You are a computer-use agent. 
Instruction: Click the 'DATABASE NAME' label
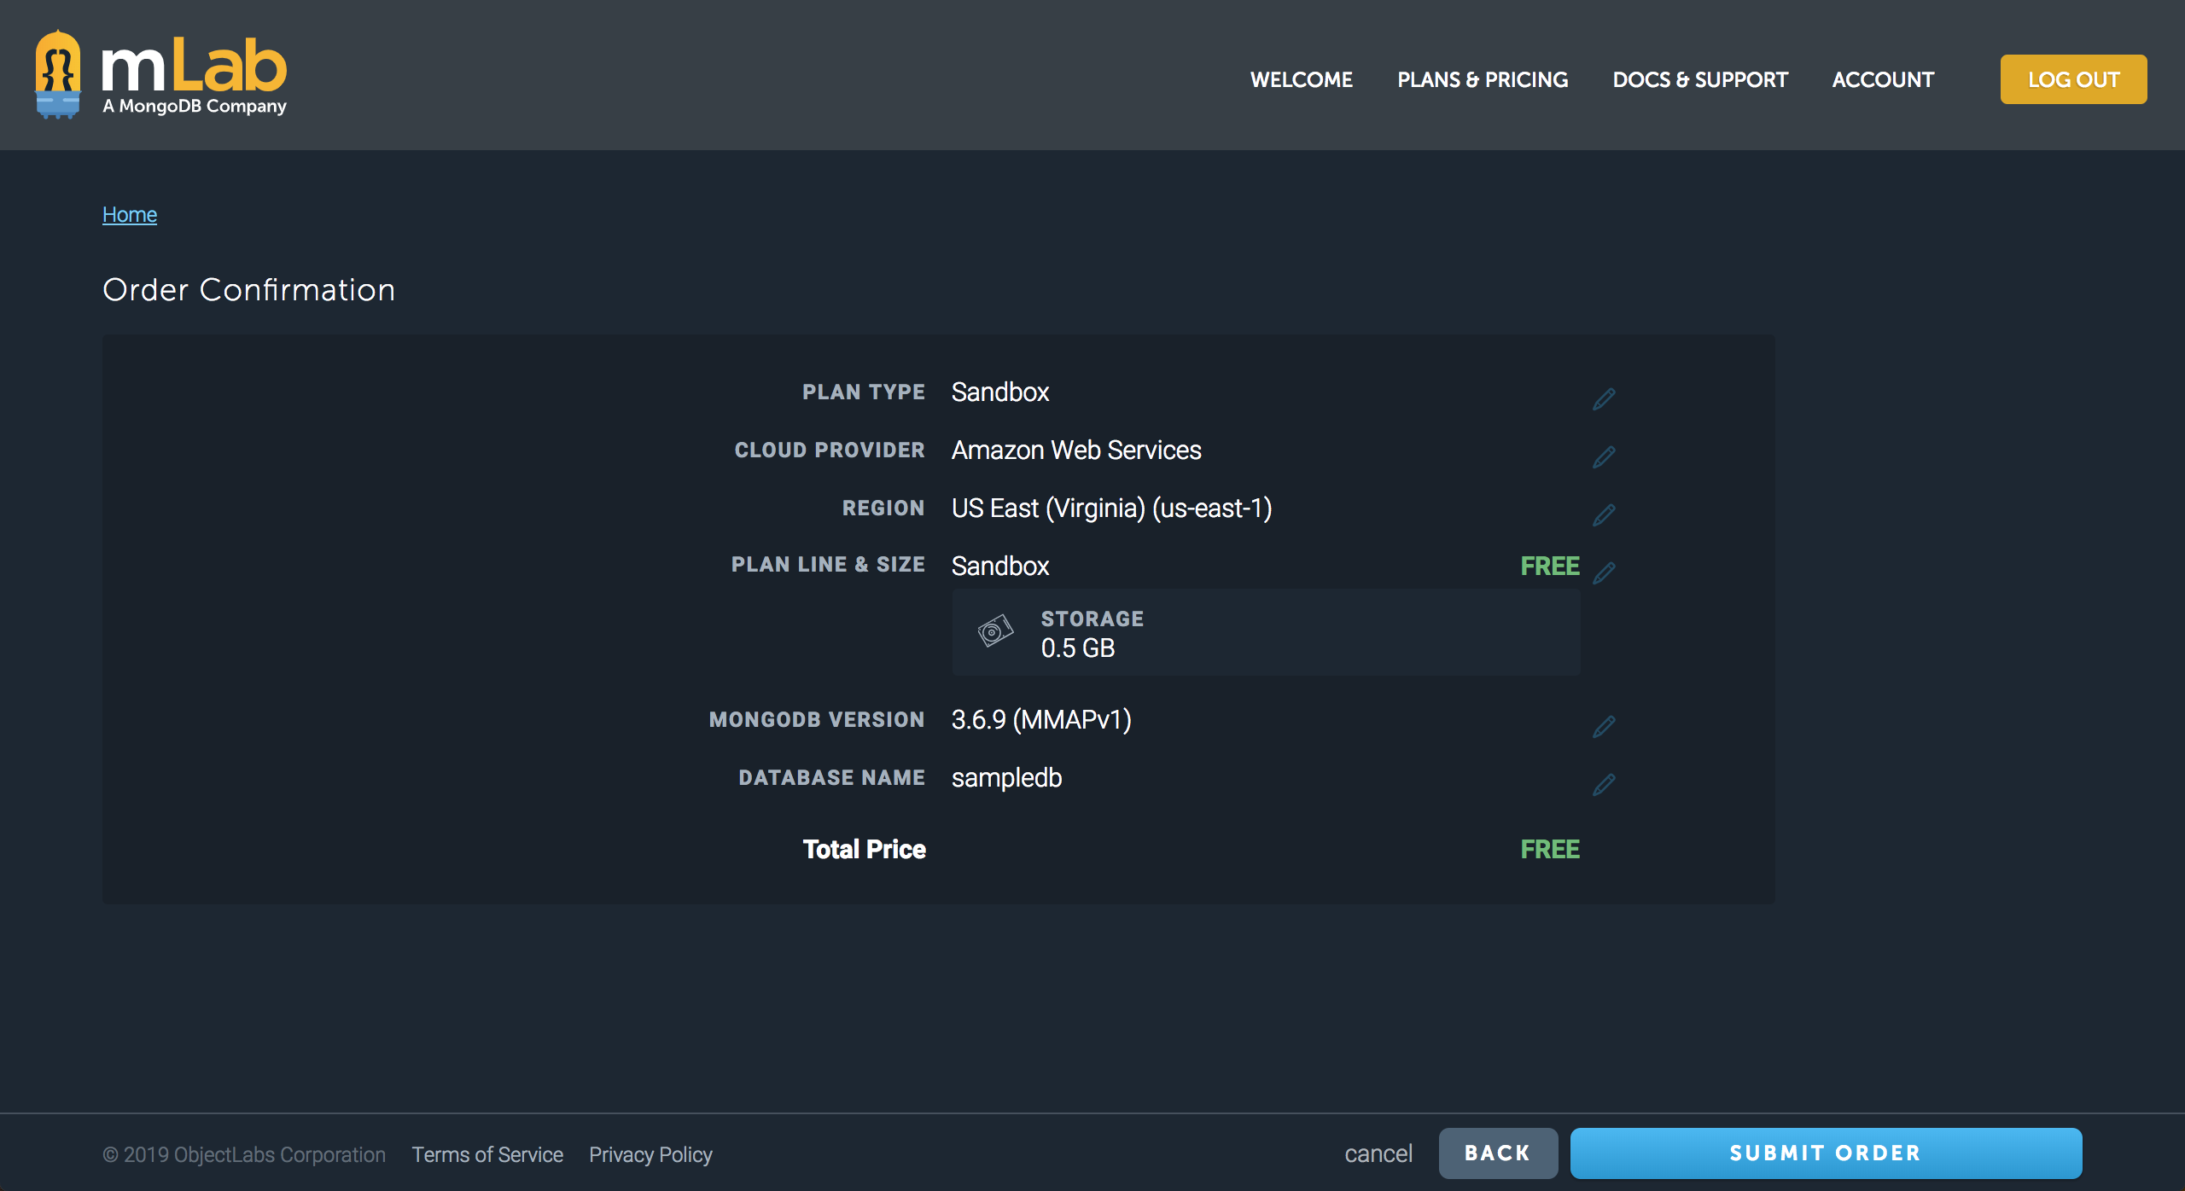pyautogui.click(x=831, y=777)
